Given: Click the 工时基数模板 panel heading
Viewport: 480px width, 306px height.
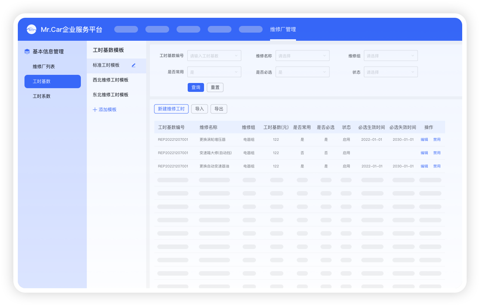Looking at the screenshot, I should 108,50.
